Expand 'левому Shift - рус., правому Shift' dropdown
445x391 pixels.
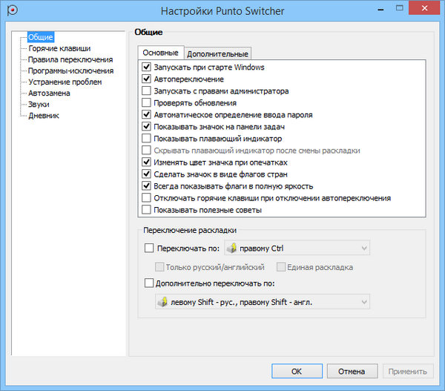pyautogui.click(x=363, y=302)
